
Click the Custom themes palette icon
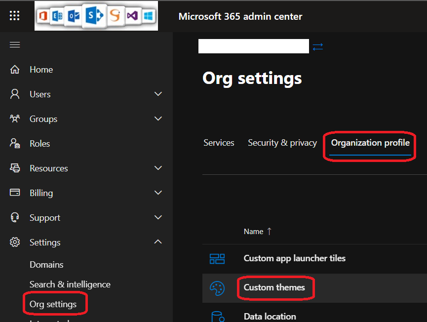click(x=217, y=287)
